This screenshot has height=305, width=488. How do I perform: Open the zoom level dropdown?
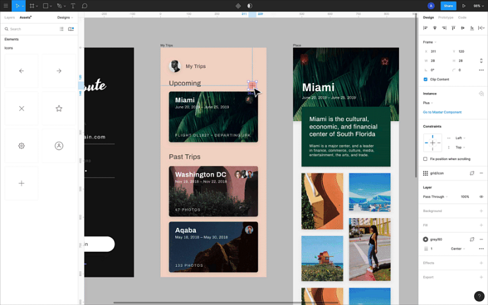[x=477, y=6]
